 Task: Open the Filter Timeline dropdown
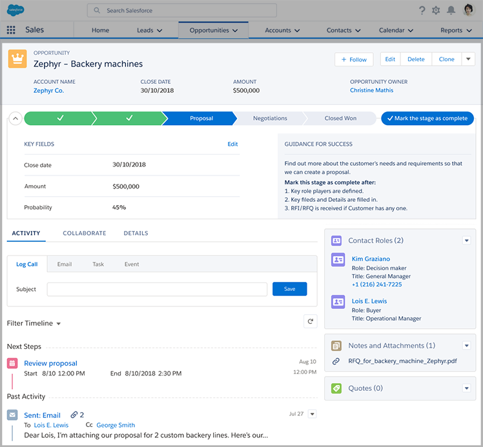(x=34, y=323)
